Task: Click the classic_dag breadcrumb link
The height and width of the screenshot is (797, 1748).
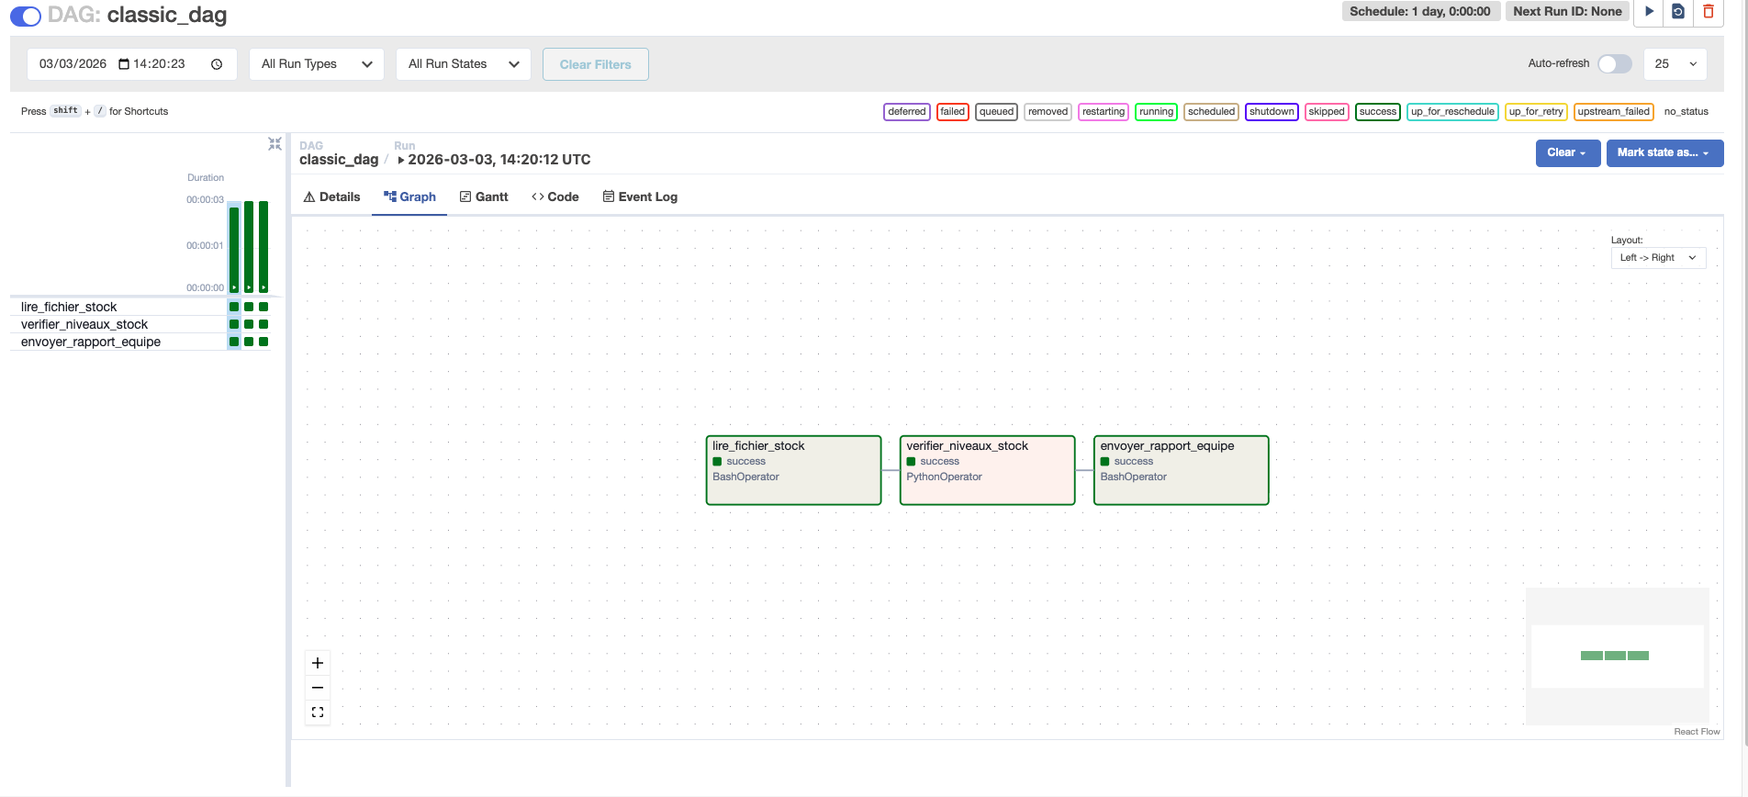Action: tap(339, 160)
